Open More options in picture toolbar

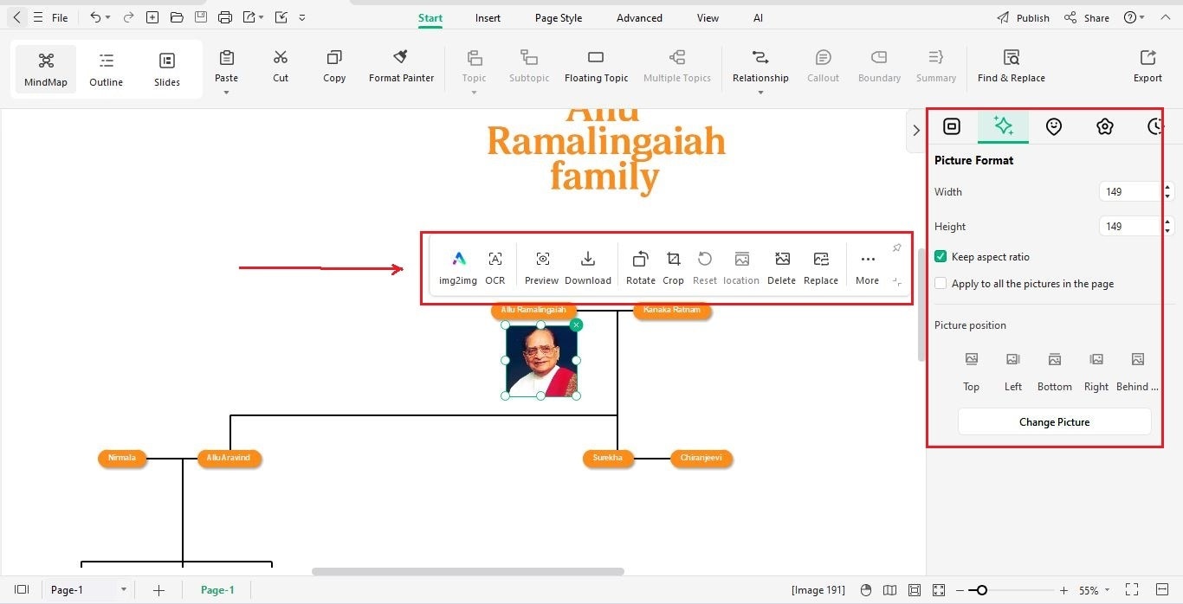pyautogui.click(x=867, y=267)
